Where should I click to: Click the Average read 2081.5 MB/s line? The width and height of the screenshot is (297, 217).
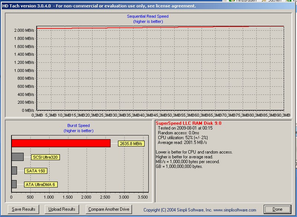(183, 142)
